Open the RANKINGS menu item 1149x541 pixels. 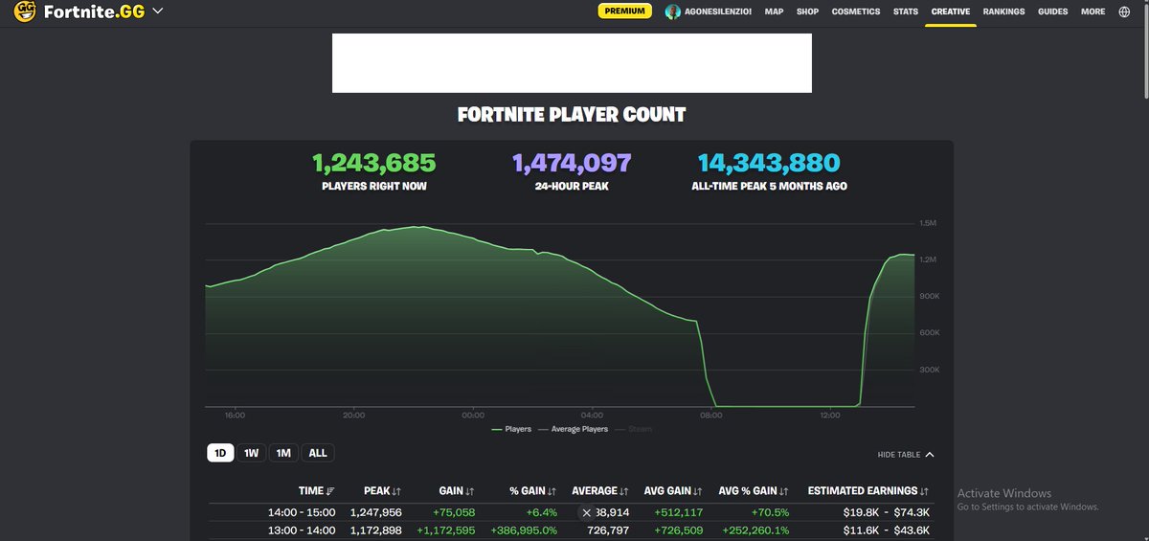[1003, 11]
